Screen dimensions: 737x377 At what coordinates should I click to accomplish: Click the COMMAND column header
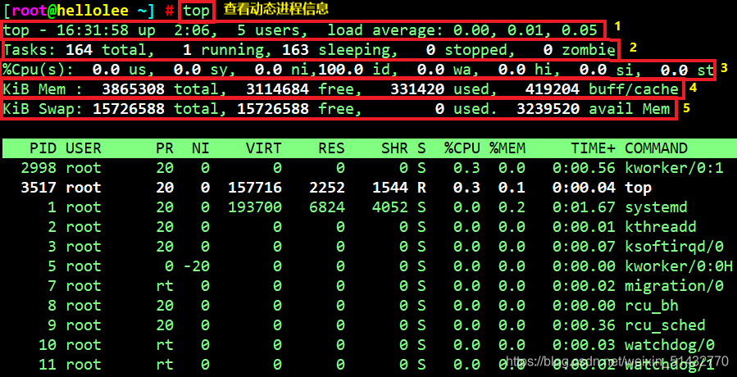[656, 148]
